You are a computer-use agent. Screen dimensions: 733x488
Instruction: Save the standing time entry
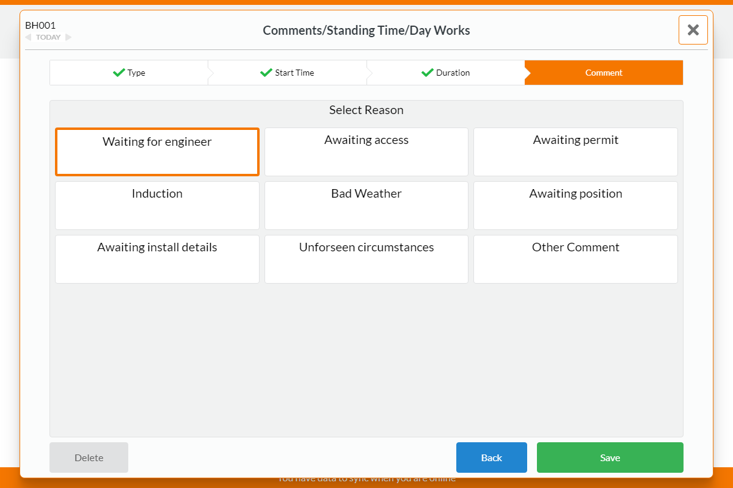coord(610,457)
